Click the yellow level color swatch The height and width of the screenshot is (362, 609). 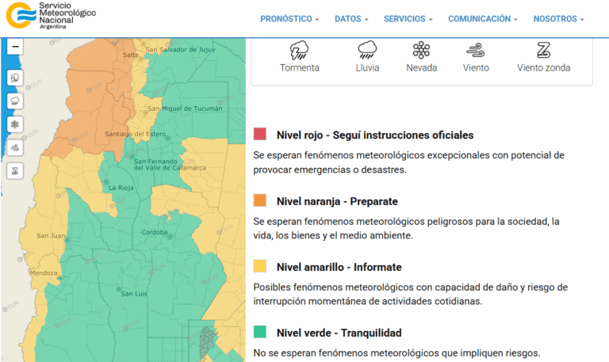pyautogui.click(x=260, y=266)
